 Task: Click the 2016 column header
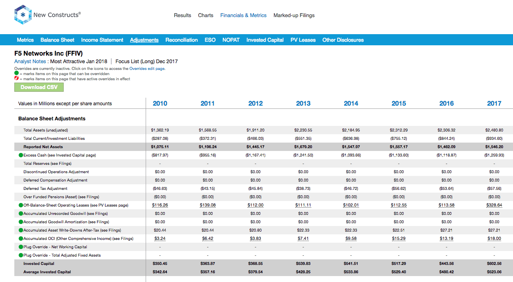point(447,103)
